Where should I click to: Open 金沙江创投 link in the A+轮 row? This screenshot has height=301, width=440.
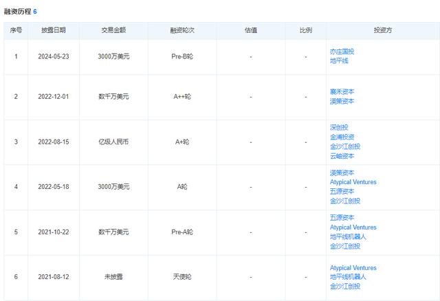[345, 146]
